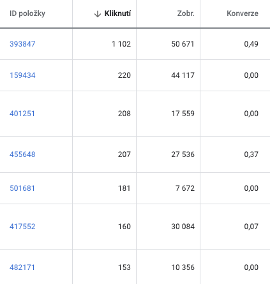Open item ID 393847 link

point(22,44)
